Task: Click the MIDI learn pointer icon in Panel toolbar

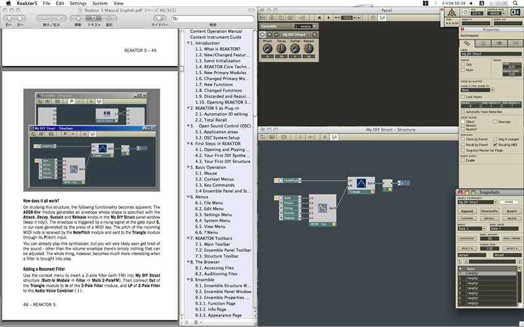Action: click(382, 18)
